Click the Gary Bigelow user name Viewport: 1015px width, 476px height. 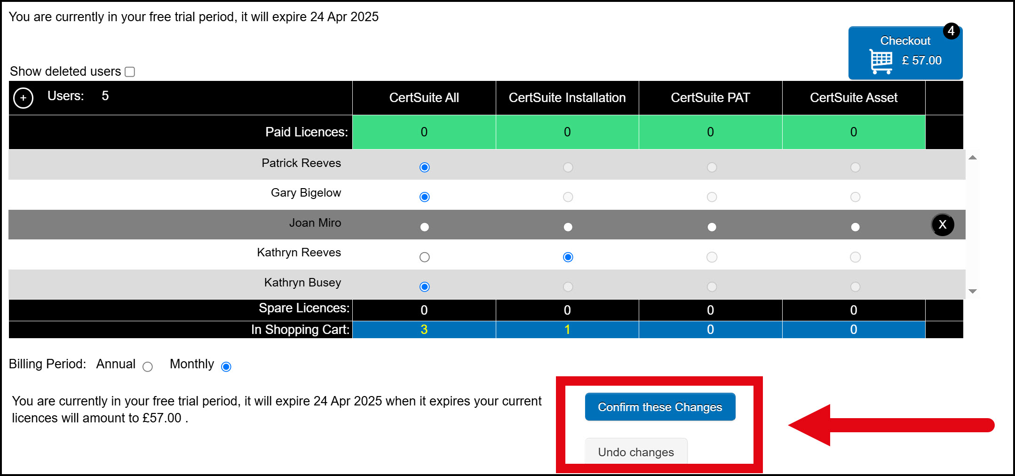[x=306, y=193]
